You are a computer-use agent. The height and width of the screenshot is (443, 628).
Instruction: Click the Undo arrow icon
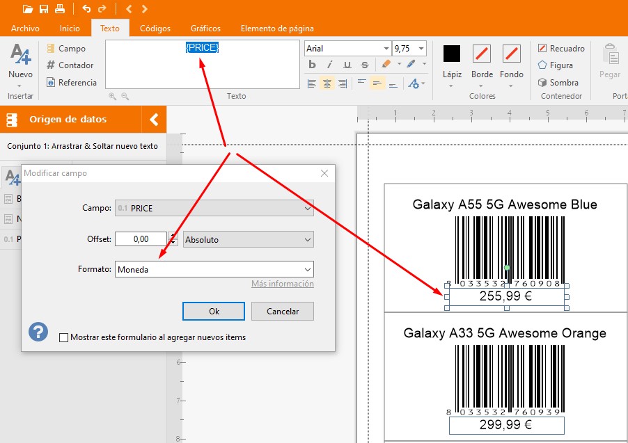click(x=86, y=9)
